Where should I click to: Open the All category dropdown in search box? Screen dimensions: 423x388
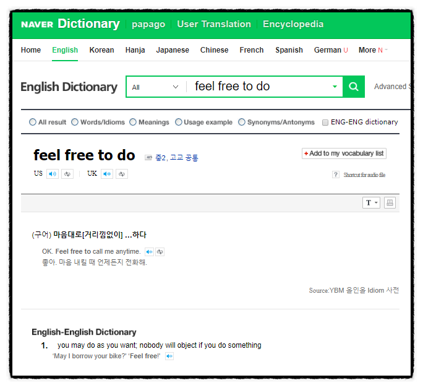pos(156,87)
